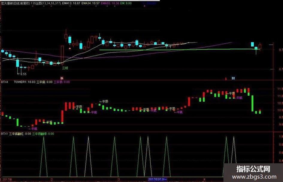Select the EMA34: 10.57 legend value
283x182 pixels.
coord(90,3)
